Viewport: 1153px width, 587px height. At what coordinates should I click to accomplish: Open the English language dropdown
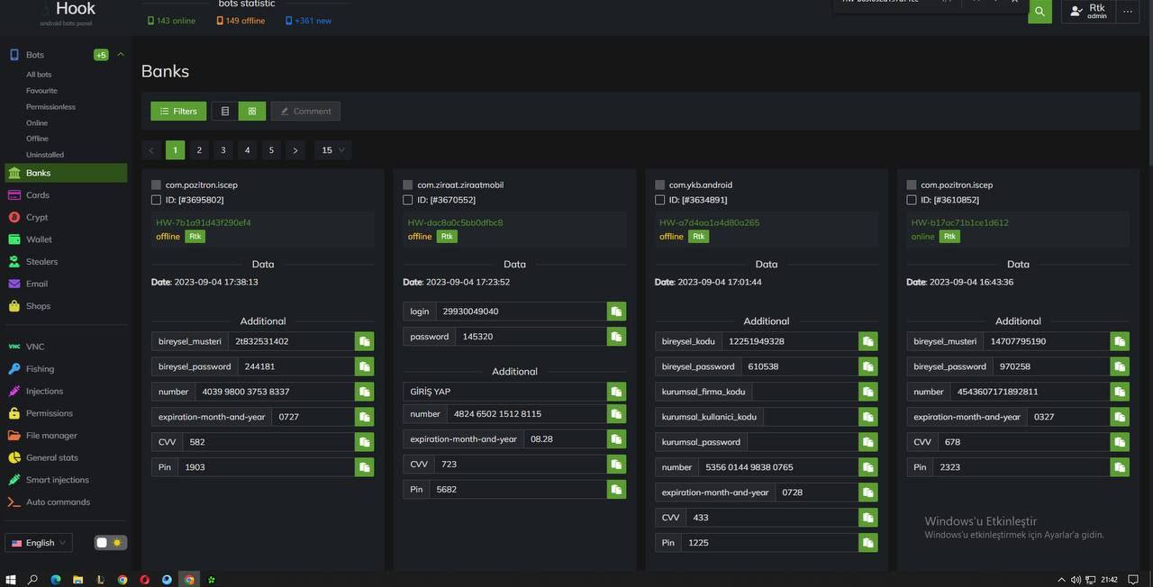pyautogui.click(x=39, y=543)
